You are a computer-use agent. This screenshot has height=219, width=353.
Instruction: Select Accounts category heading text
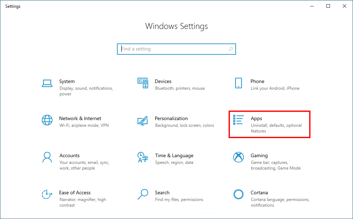point(69,155)
